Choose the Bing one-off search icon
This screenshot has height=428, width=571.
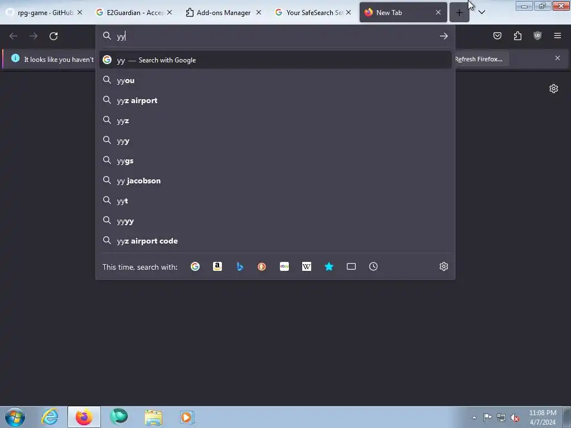click(240, 266)
